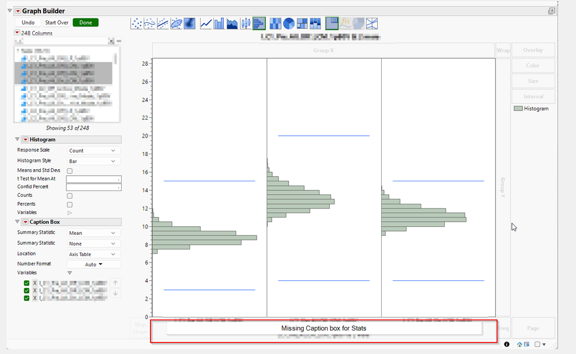This screenshot has width=576, height=354.
Task: Click the Overlay drop zone
Action: pos(533,50)
